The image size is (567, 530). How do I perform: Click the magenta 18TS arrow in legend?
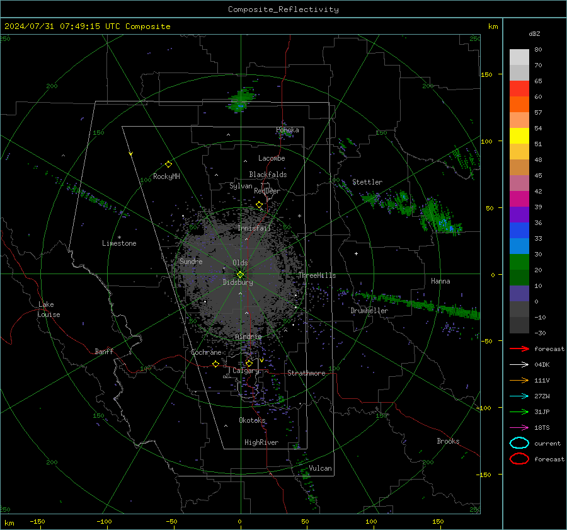(519, 428)
